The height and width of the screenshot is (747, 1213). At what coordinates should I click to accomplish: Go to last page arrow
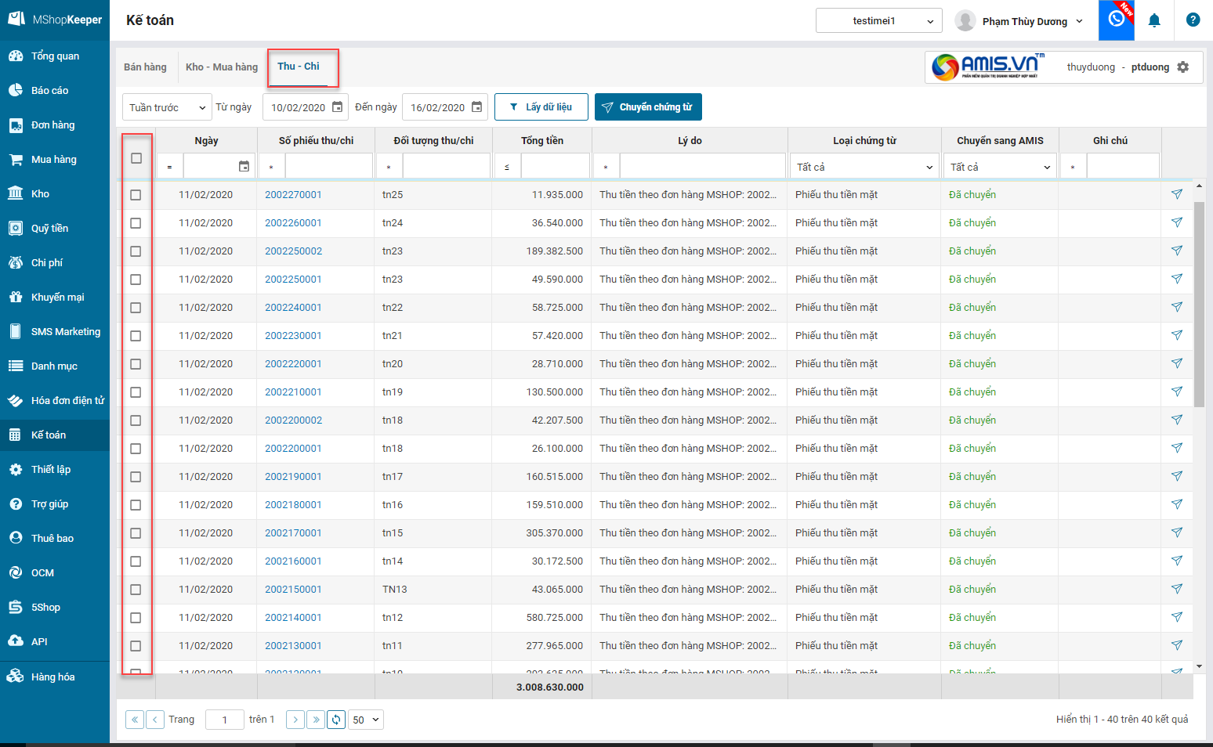(315, 720)
